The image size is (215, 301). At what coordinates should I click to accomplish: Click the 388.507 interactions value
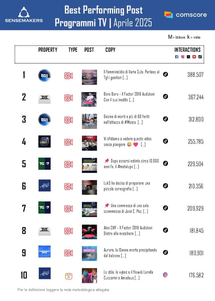(195, 75)
